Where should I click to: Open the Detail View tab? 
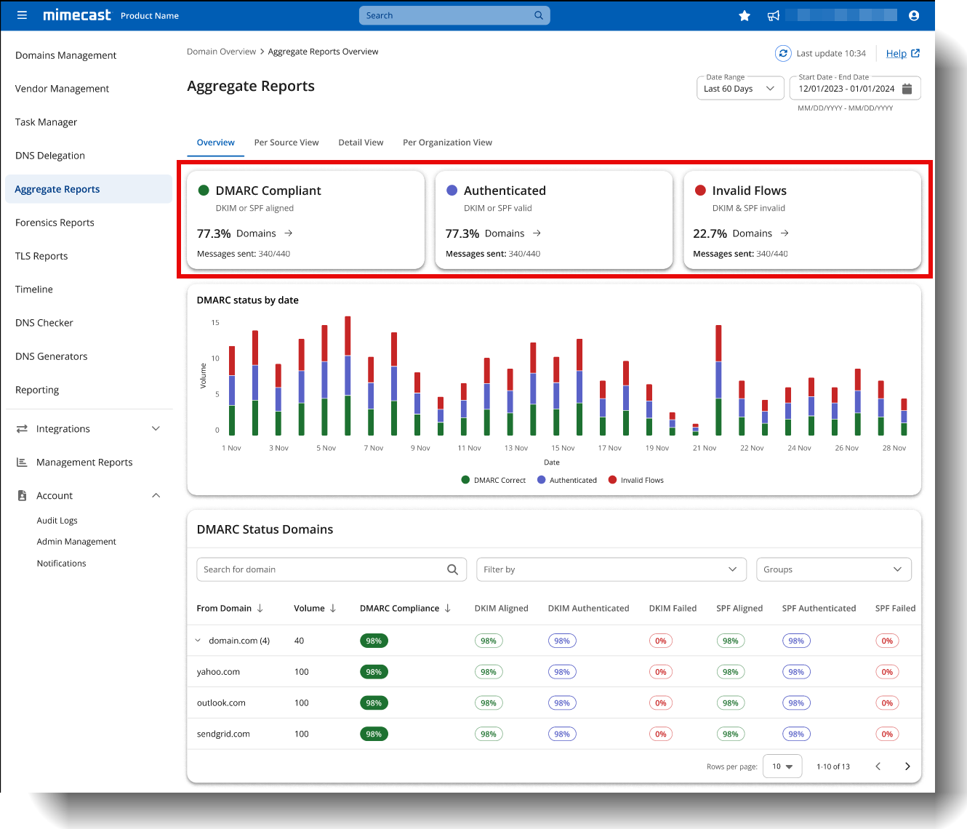pos(361,143)
